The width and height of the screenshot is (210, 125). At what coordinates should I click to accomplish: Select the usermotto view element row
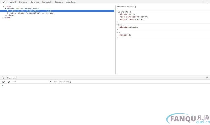click(32, 13)
